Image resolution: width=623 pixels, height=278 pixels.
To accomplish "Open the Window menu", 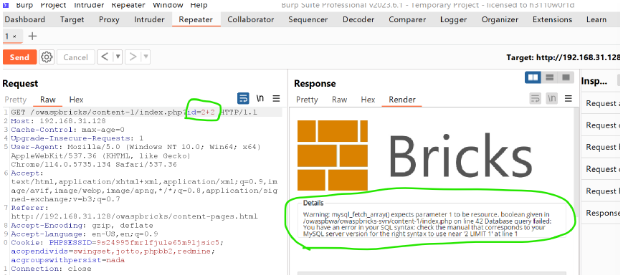I will coord(168,5).
